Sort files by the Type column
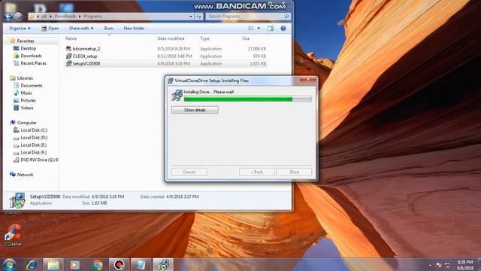The width and height of the screenshot is (481, 271). coord(204,38)
